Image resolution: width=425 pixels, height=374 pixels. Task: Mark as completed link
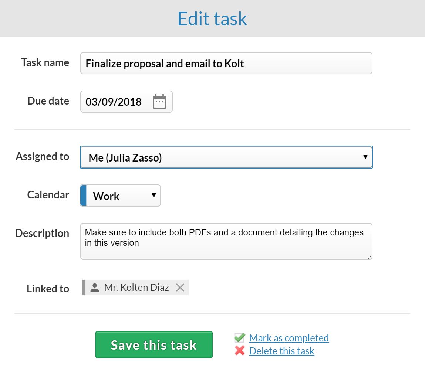pyautogui.click(x=289, y=338)
